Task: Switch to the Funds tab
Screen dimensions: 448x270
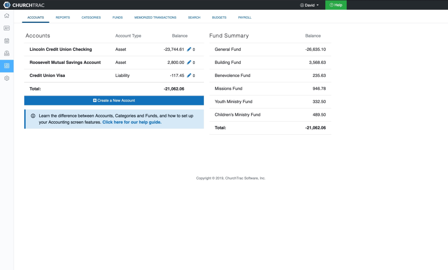Action: coord(118,17)
